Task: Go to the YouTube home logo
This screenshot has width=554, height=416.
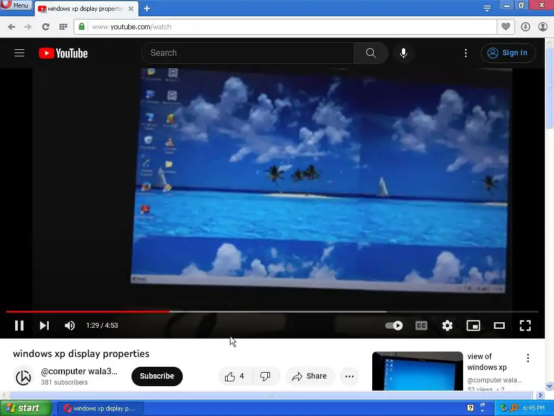Action: pos(63,53)
